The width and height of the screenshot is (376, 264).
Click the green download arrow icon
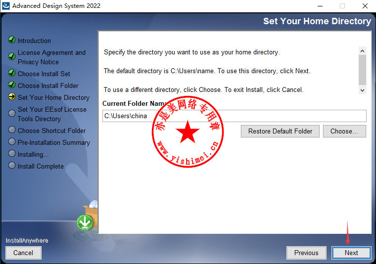pyautogui.click(x=85, y=222)
